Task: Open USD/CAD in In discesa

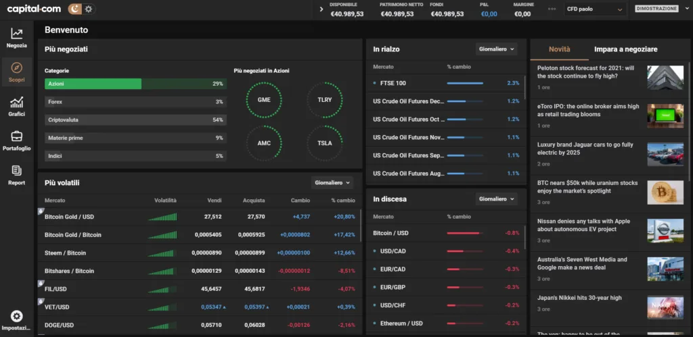Action: [445, 251]
